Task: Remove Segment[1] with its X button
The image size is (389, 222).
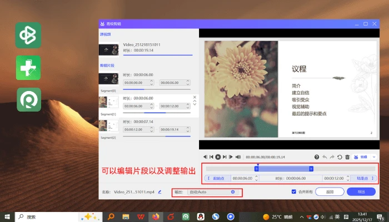Action: click(x=194, y=97)
